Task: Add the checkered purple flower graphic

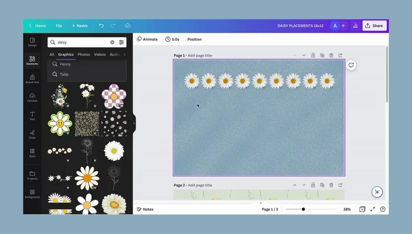Action: pyautogui.click(x=114, y=96)
